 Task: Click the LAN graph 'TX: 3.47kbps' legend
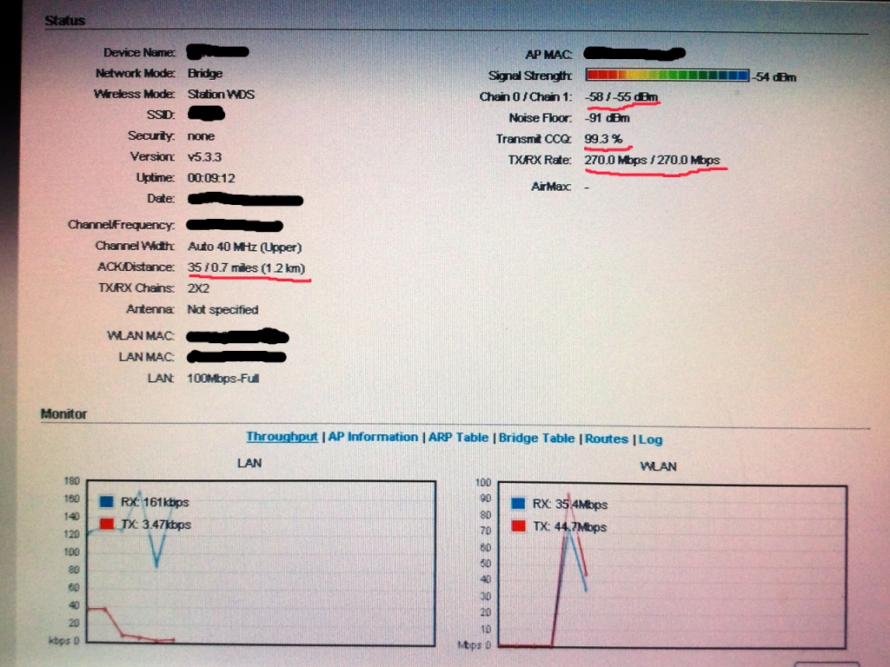156,525
